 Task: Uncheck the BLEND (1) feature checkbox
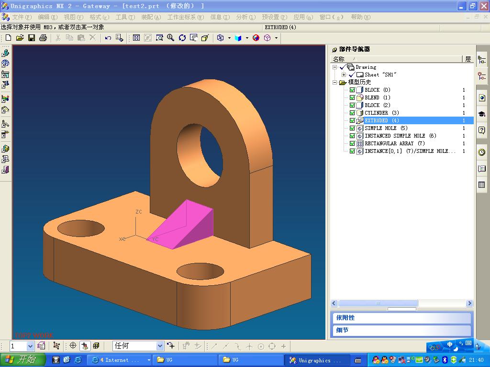[352, 97]
